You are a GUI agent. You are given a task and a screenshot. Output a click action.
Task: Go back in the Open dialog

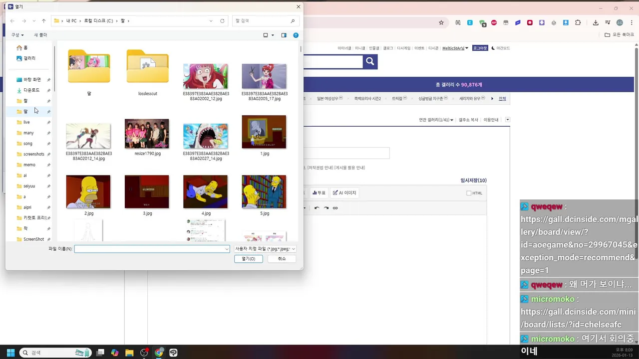(x=12, y=21)
